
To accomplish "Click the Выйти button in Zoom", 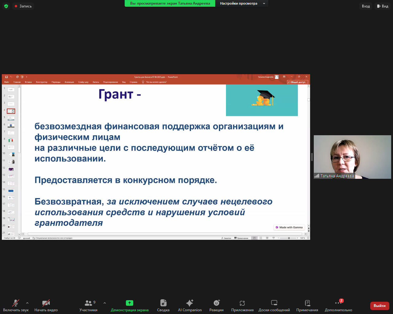I will pyautogui.click(x=379, y=306).
